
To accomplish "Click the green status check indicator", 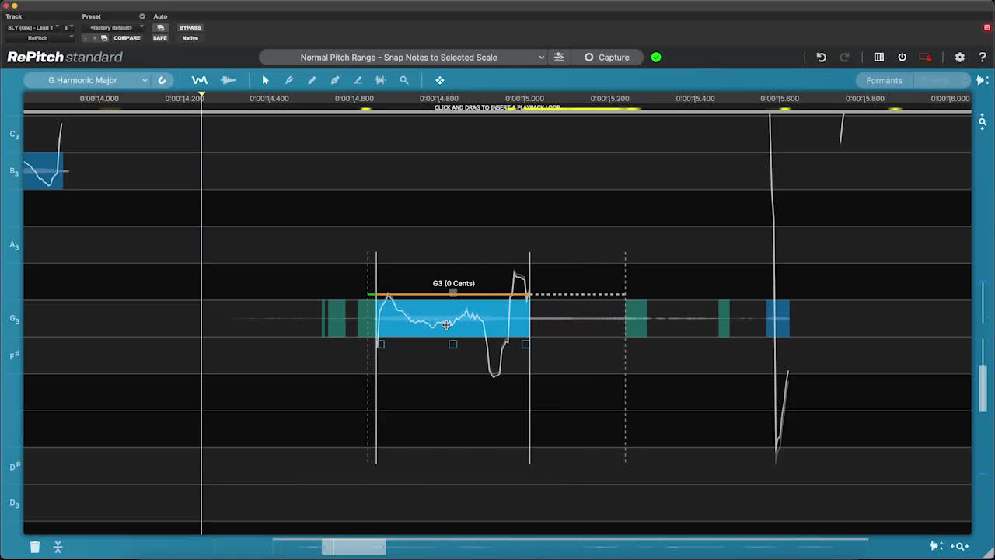I will coord(656,57).
